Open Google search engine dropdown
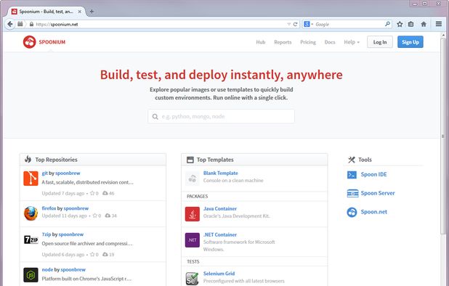Image resolution: width=449 pixels, height=286 pixels. pos(308,24)
